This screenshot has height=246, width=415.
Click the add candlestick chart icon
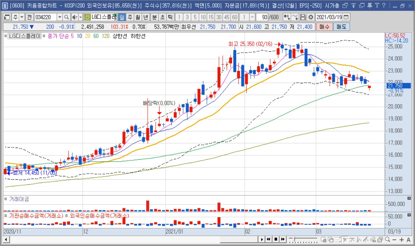(x=287, y=17)
